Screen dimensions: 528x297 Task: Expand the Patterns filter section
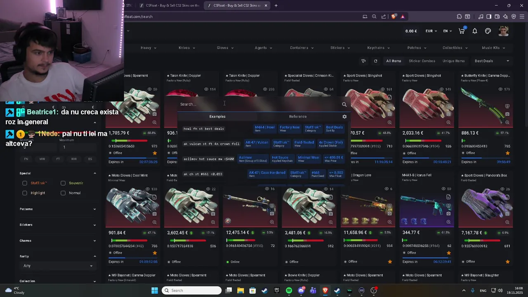coord(58,209)
